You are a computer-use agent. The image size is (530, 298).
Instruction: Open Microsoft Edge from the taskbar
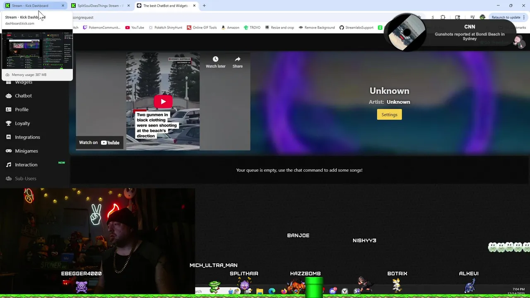tap(272, 291)
